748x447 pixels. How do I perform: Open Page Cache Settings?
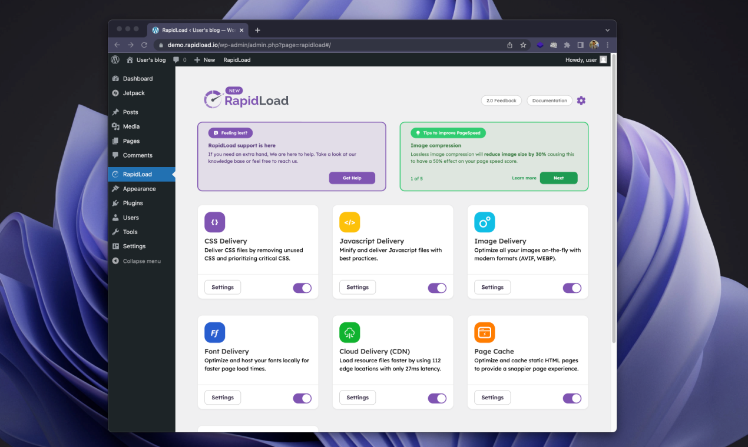492,398
